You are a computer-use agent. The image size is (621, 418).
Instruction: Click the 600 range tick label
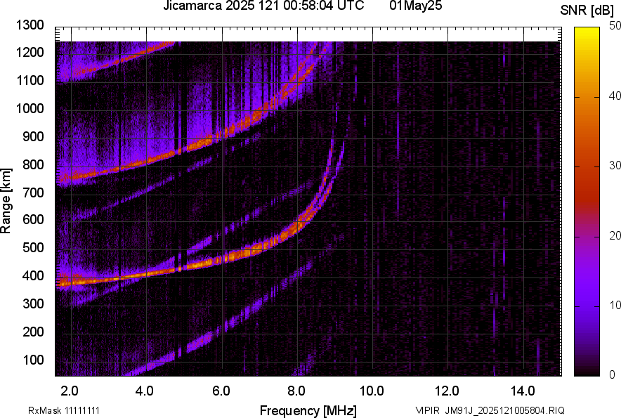[33, 219]
